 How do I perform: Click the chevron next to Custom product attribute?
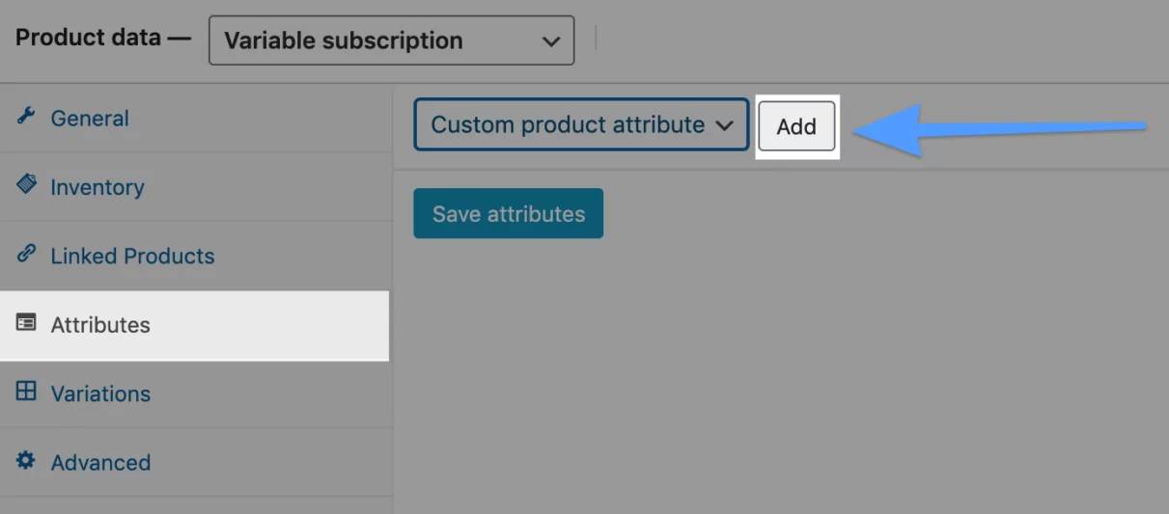[x=725, y=125]
